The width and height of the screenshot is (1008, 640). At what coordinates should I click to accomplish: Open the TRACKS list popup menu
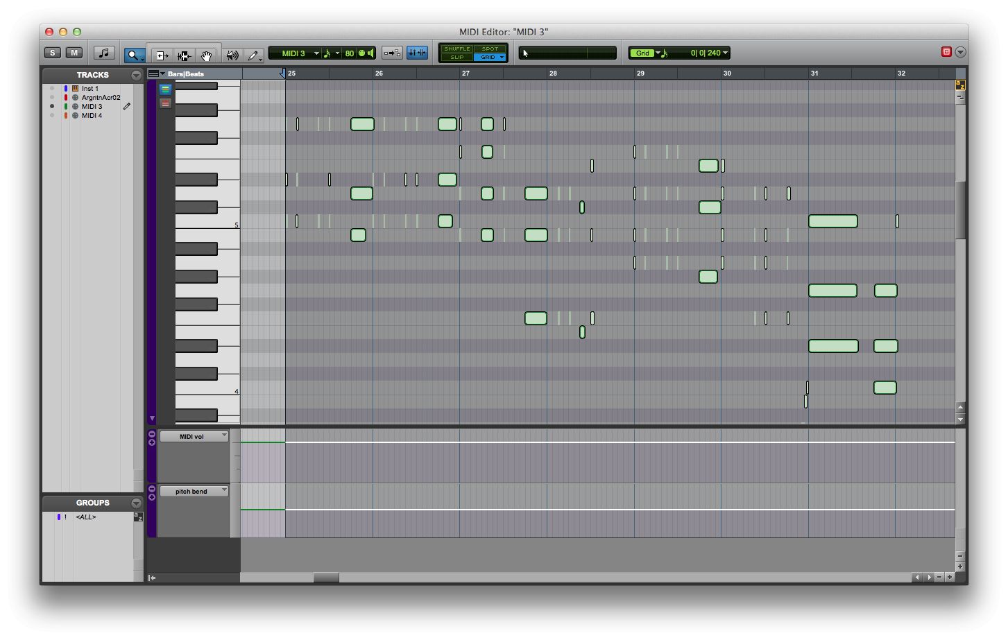tap(136, 75)
